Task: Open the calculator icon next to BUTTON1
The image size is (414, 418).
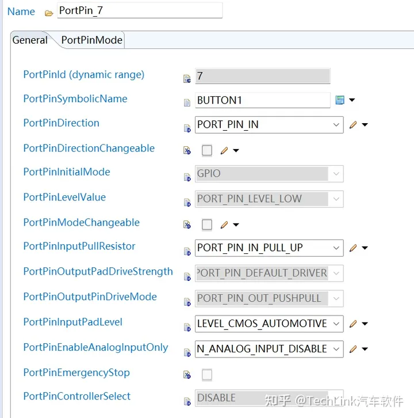Action: pyautogui.click(x=340, y=100)
